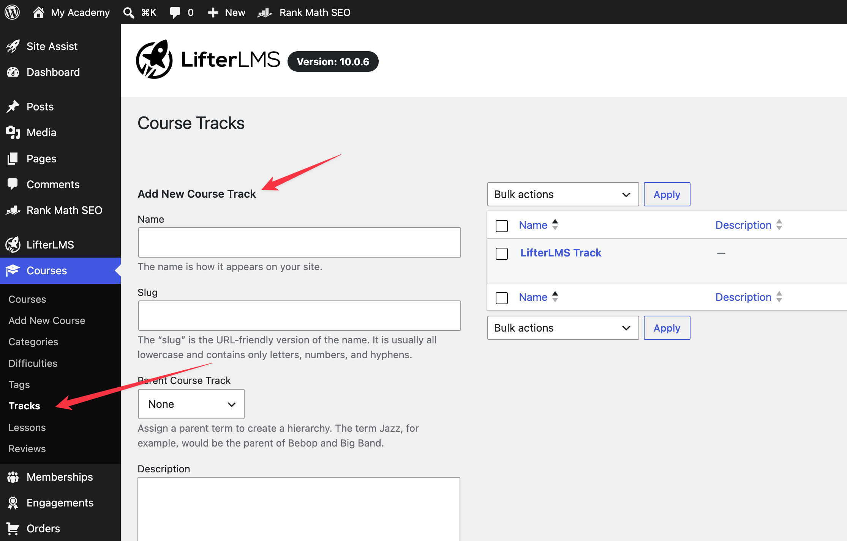Viewport: 847px width, 541px height.
Task: Select Tracks submenu item
Action: coord(24,406)
